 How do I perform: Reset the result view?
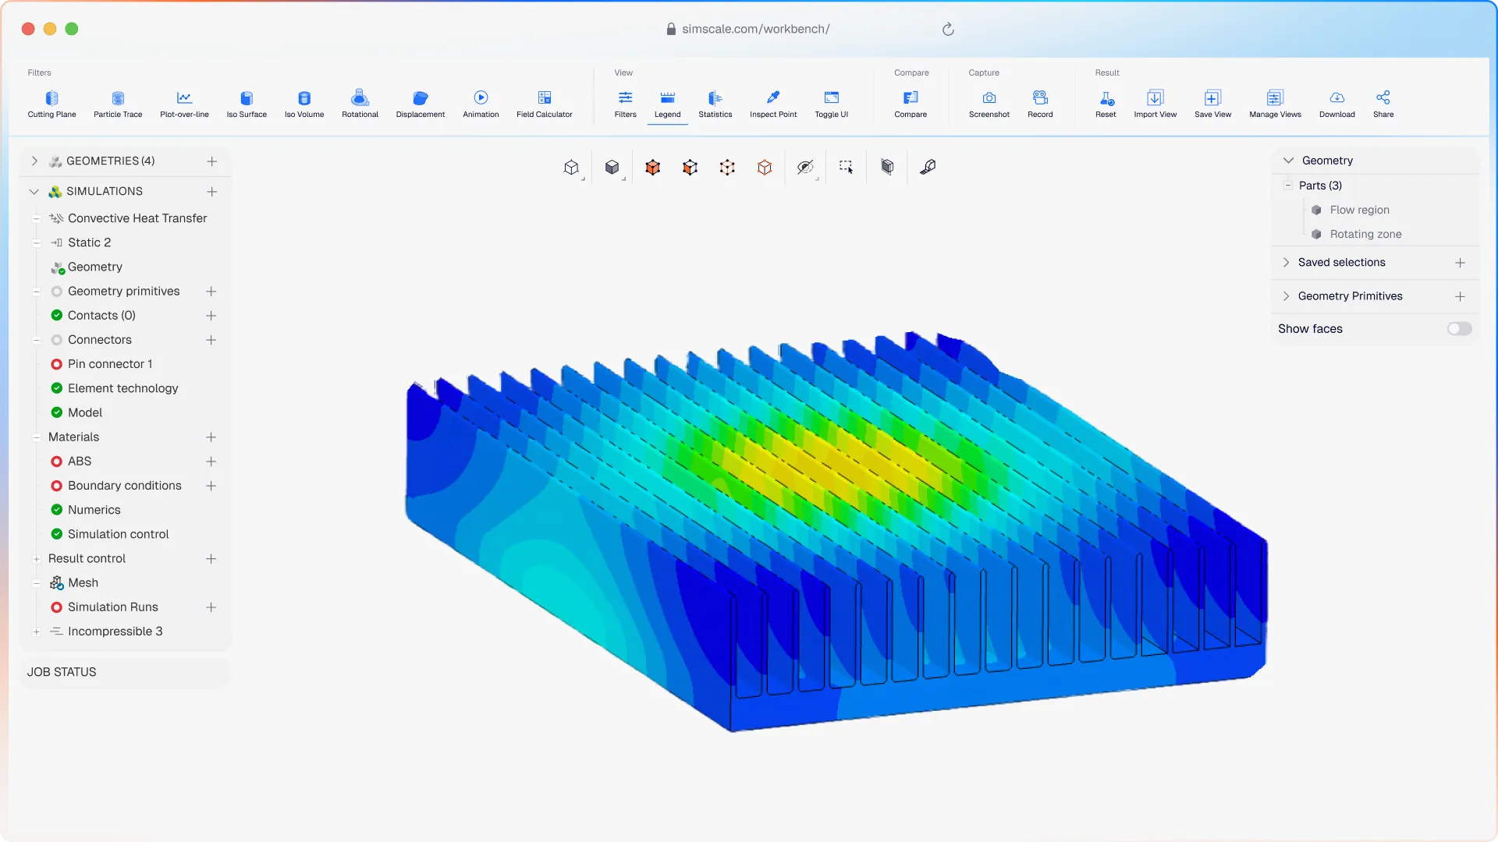click(1106, 104)
